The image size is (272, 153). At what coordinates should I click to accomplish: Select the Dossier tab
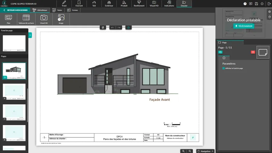coord(184,4)
